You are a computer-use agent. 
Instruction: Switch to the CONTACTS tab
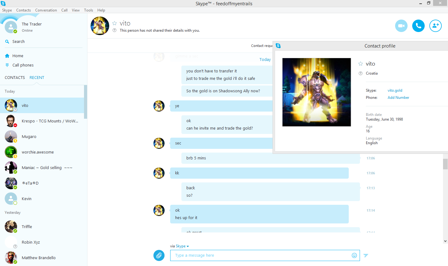click(15, 78)
